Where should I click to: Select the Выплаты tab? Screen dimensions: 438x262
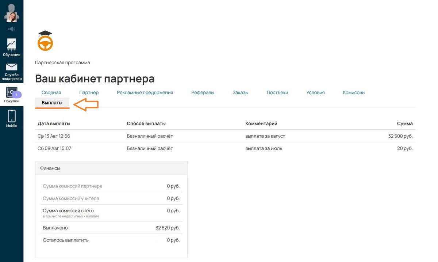pos(52,103)
